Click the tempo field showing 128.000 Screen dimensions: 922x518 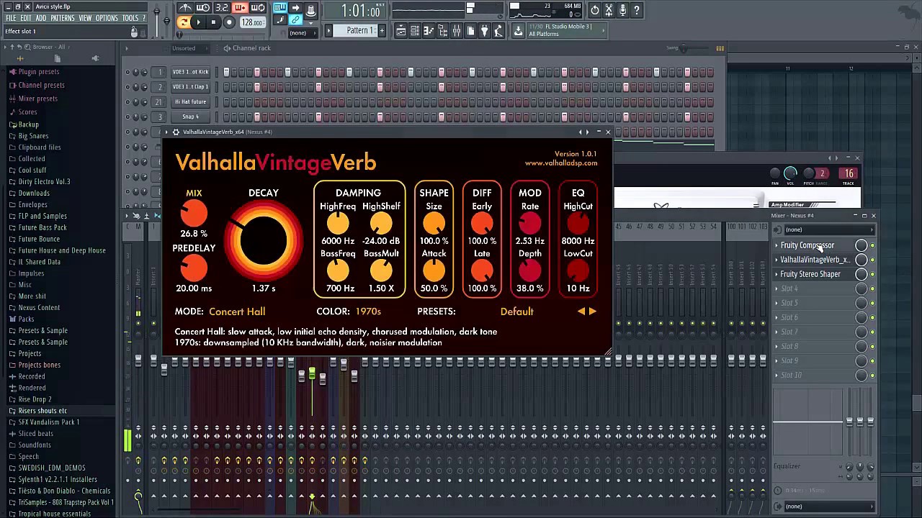click(x=251, y=22)
